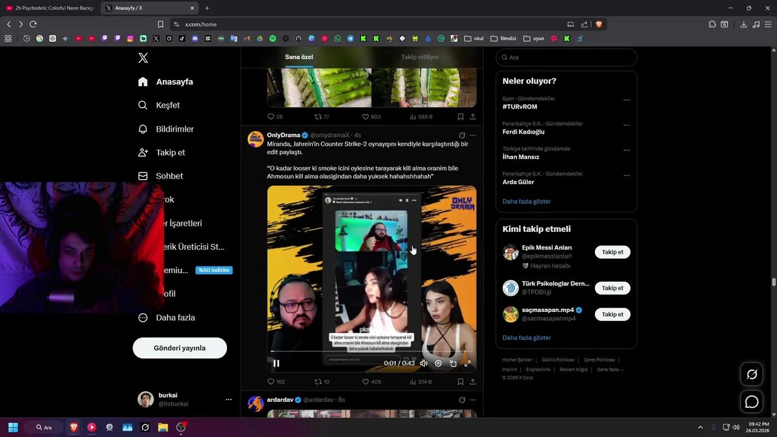Open Bildirimler notifications
Screen dimensions: 777x437
(166, 129)
